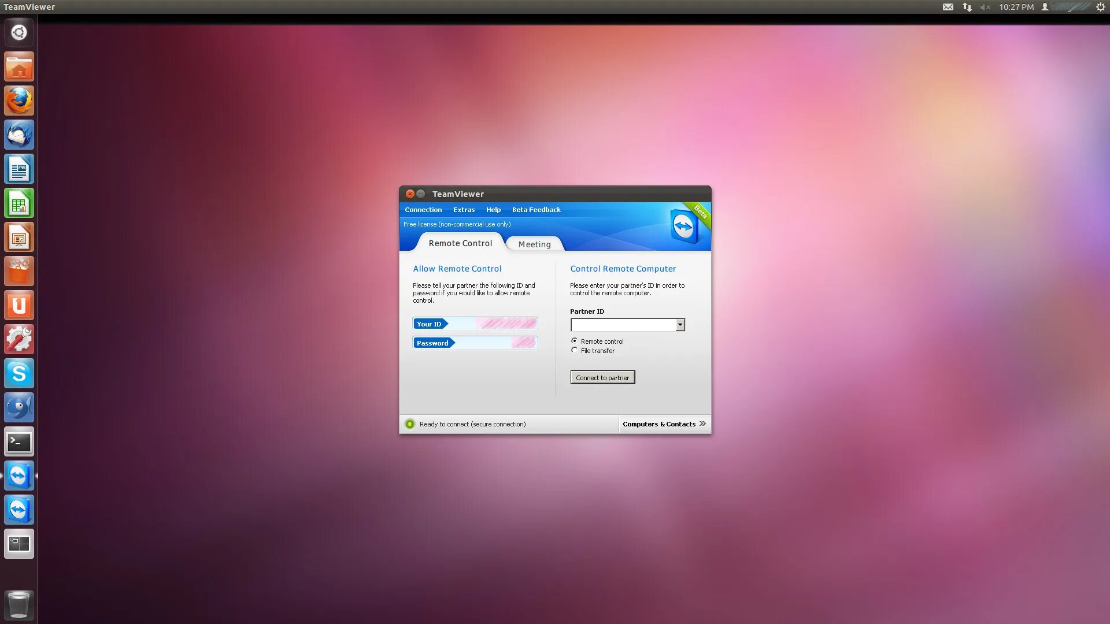Minimize the TeamViewer window
The image size is (1110, 624).
421,194
